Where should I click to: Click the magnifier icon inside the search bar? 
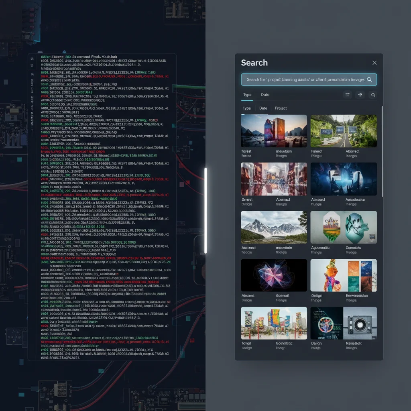370,79
